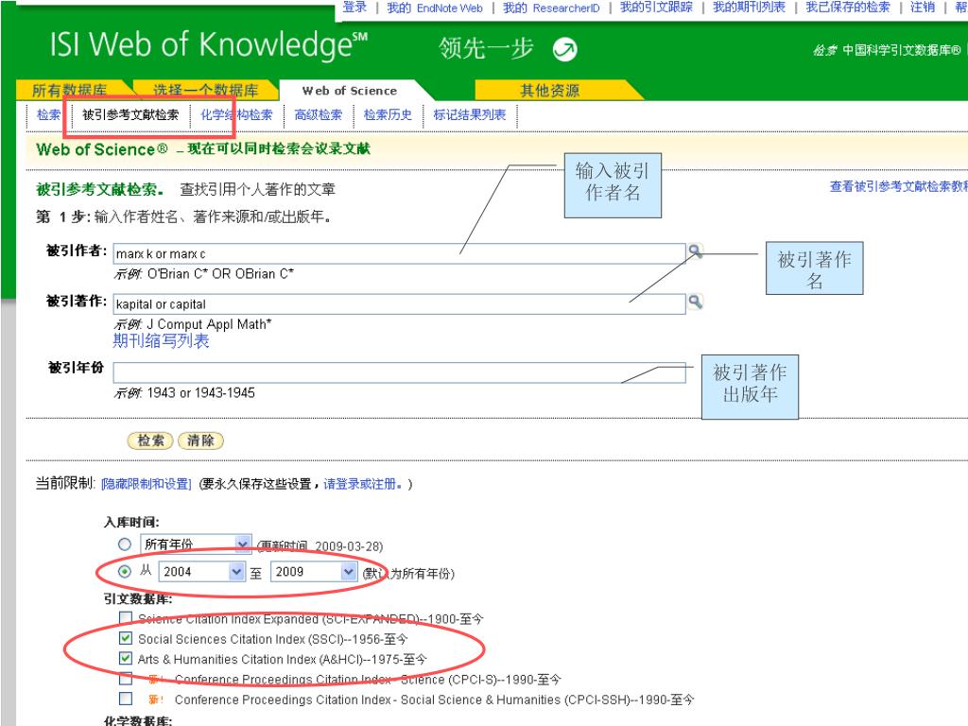
Task: Check CPCI-SSH Conference Proceedings checkbox
Action: pos(126,699)
